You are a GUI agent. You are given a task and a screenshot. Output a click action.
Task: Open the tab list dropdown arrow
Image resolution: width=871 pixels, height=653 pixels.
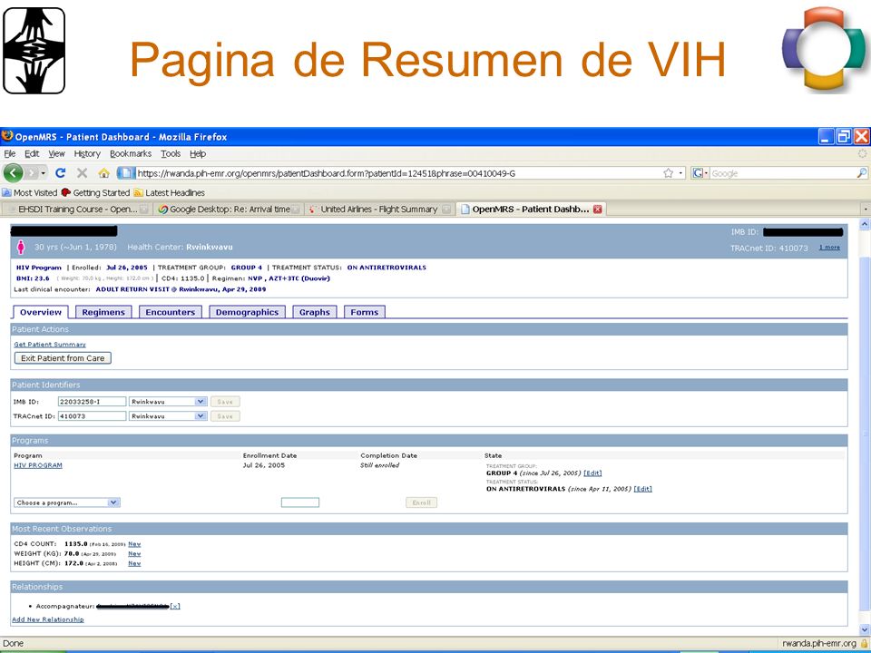pyautogui.click(x=865, y=210)
